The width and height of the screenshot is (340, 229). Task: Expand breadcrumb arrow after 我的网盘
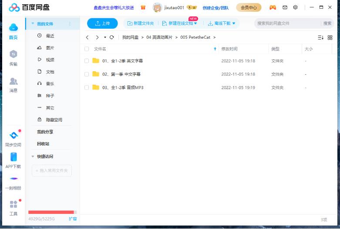pyautogui.click(x=142, y=37)
